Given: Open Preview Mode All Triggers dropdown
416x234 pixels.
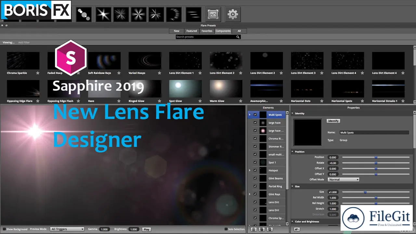Looking at the screenshot, I should click(x=67, y=229).
